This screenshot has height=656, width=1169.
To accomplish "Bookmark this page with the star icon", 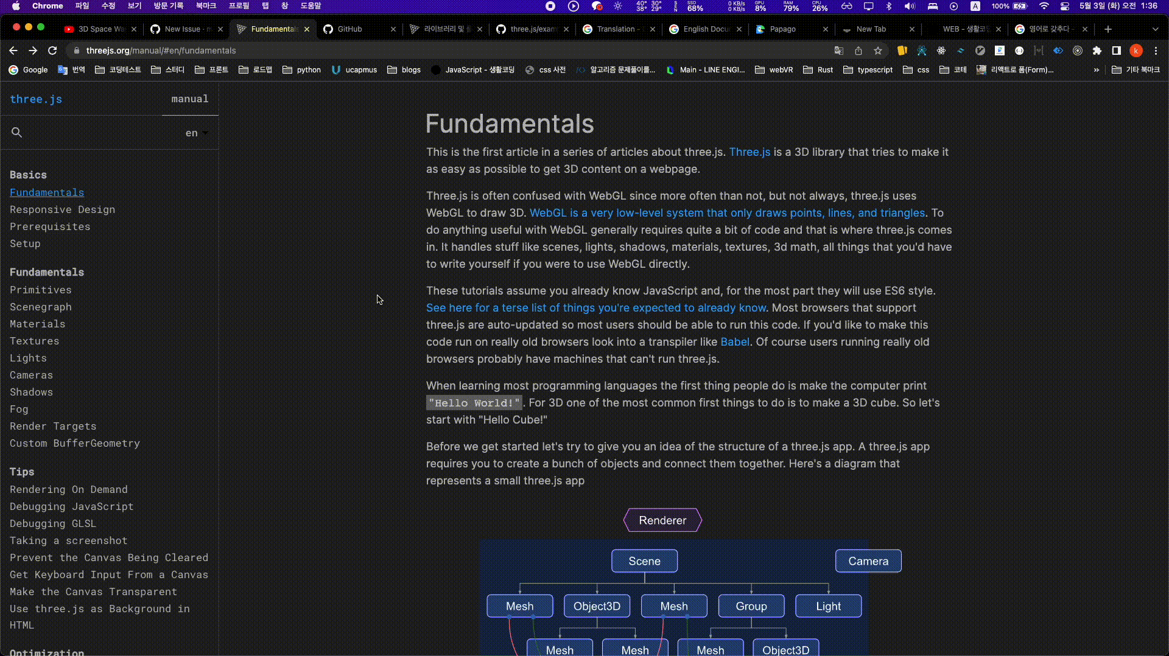I will click(878, 51).
